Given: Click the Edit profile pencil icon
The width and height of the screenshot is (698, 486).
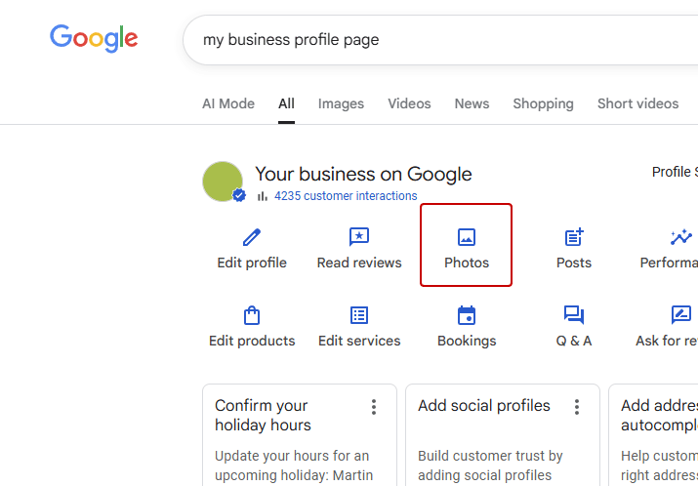Looking at the screenshot, I should (252, 237).
